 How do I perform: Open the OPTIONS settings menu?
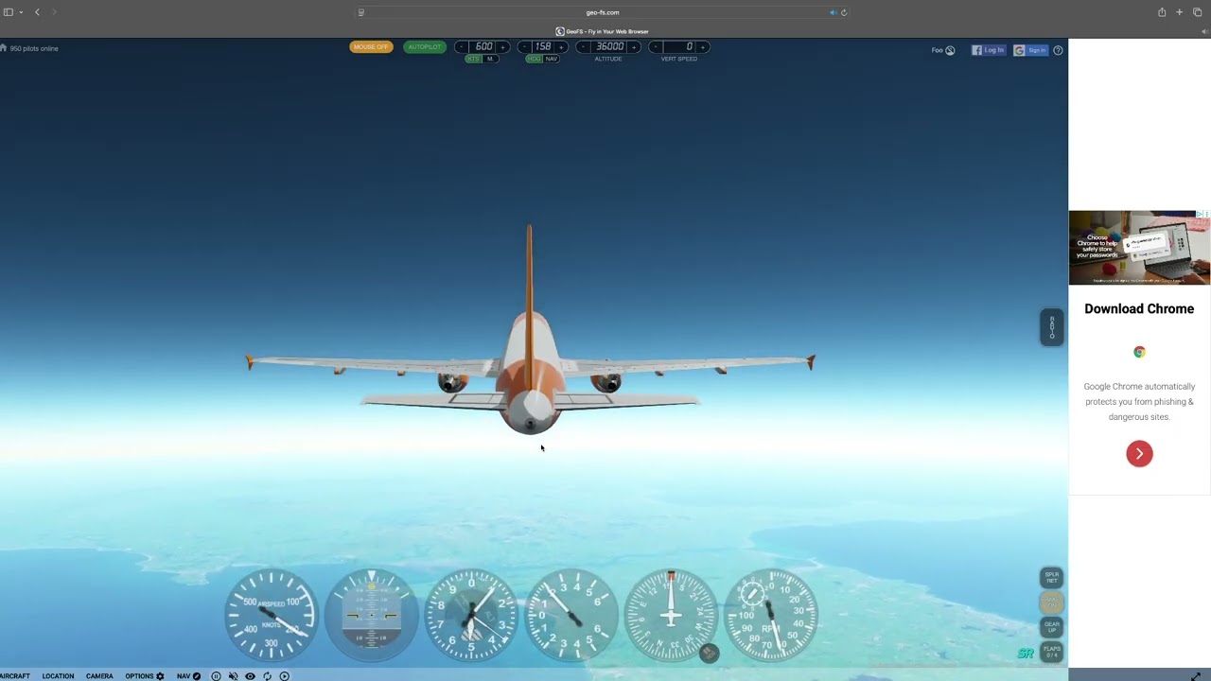[145, 676]
